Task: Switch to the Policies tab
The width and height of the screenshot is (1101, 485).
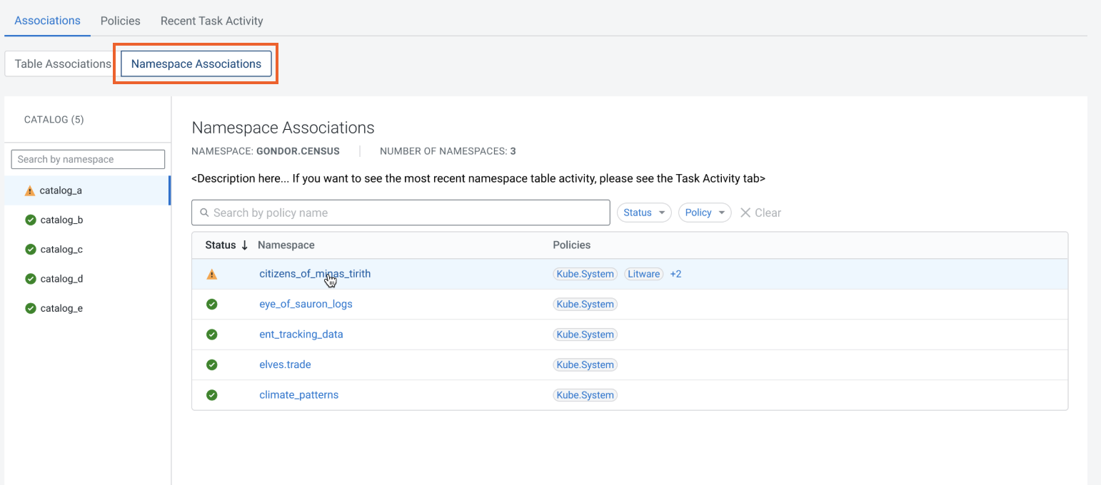Action: pyautogui.click(x=120, y=21)
